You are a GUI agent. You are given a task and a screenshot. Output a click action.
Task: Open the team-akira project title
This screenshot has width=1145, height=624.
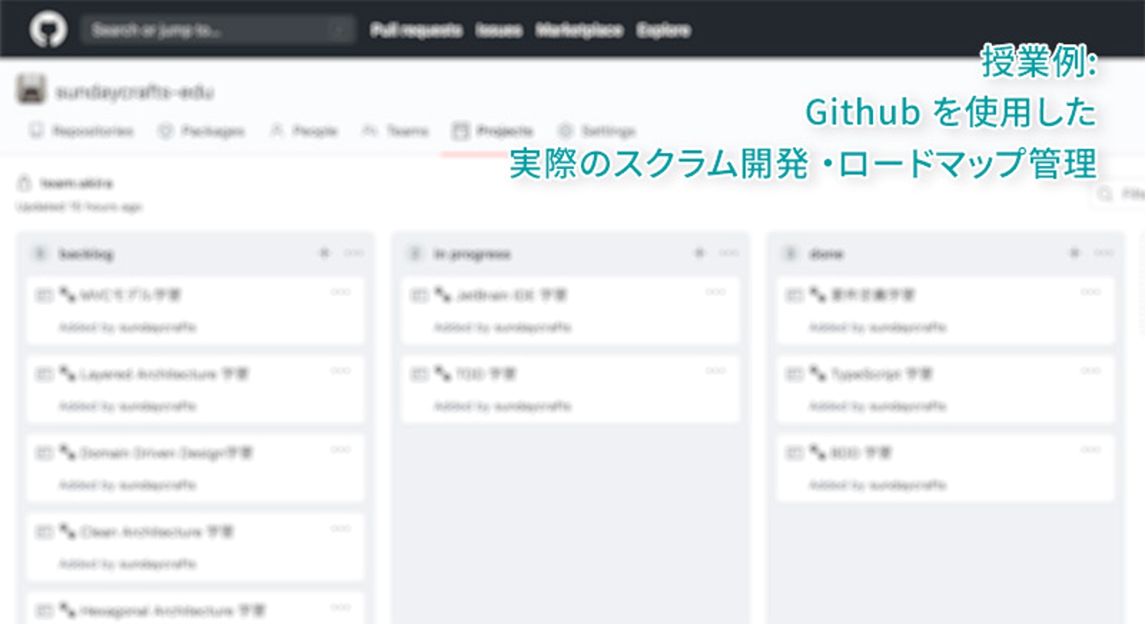click(x=77, y=184)
